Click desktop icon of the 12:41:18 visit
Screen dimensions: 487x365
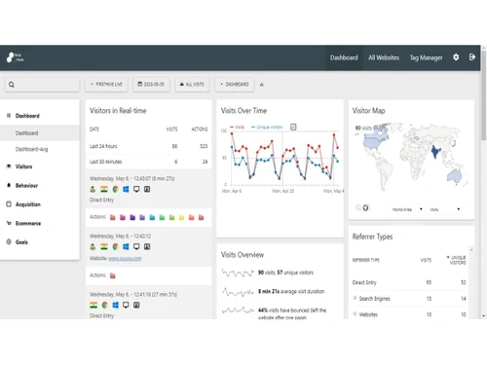point(126,305)
